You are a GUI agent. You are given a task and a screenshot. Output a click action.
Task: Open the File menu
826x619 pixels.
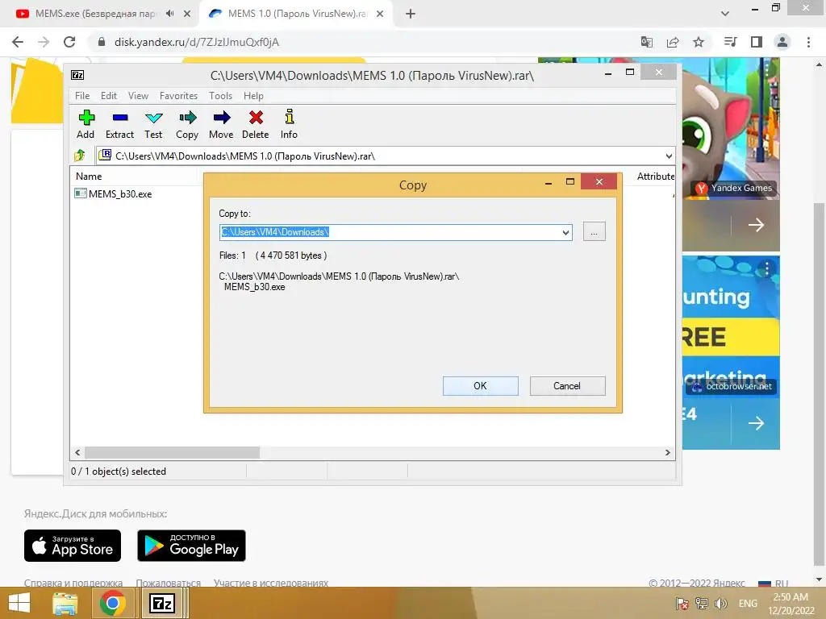(82, 96)
